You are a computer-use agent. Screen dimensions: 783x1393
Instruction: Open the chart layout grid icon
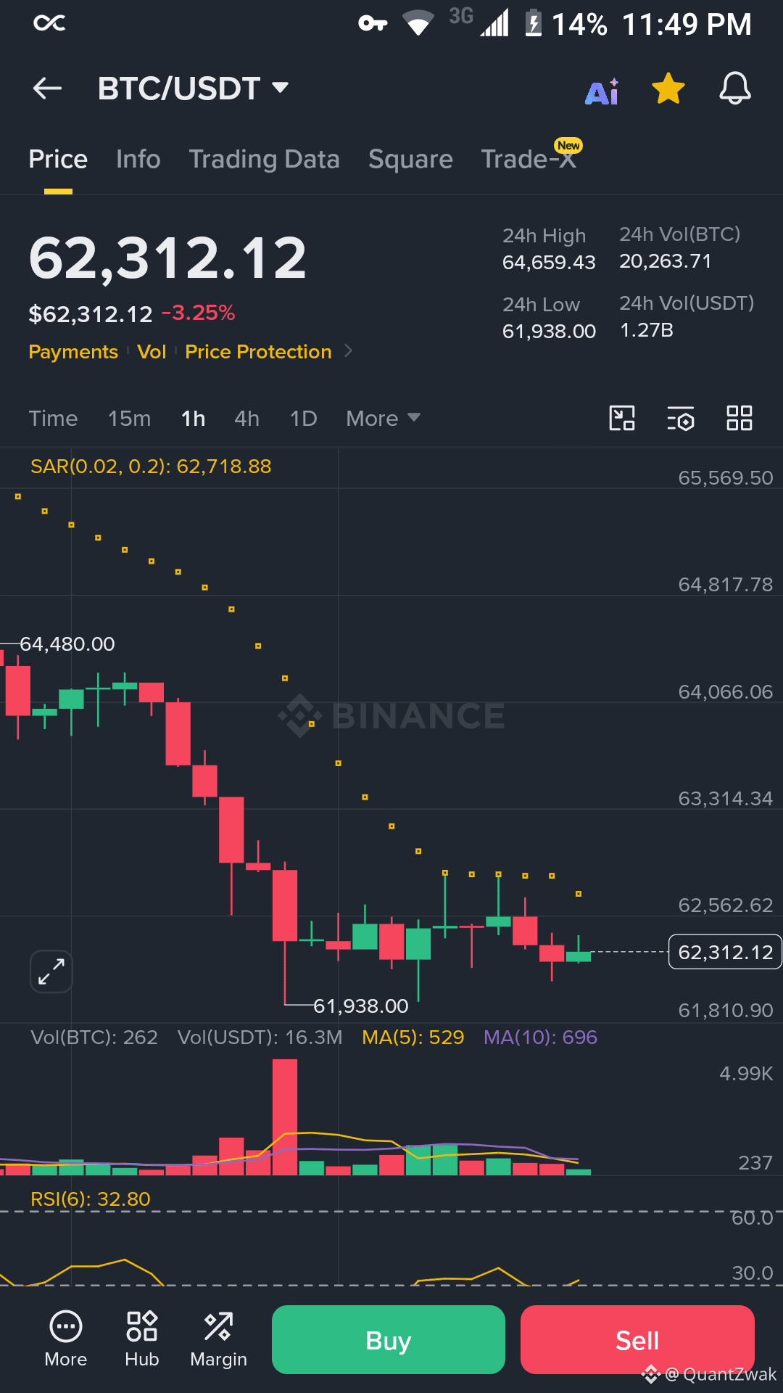739,418
